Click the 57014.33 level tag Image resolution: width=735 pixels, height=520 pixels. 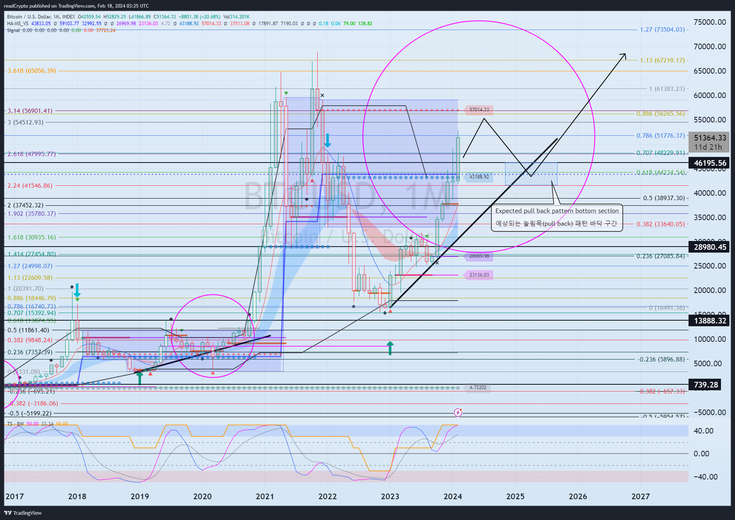coord(479,110)
